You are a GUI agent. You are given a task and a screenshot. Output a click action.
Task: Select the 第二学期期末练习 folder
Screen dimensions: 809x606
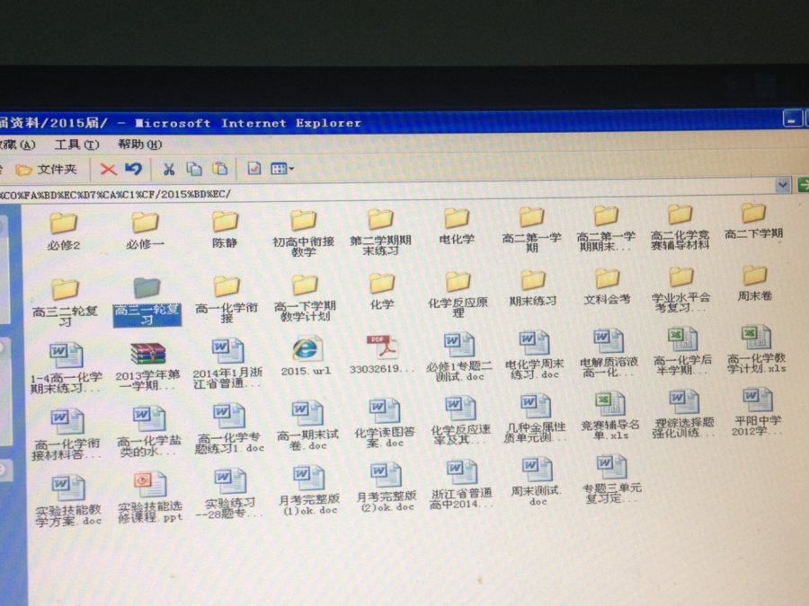380,233
